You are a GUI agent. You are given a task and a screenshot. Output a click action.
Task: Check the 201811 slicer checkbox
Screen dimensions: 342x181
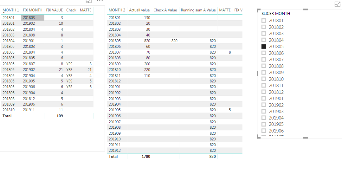click(x=264, y=86)
